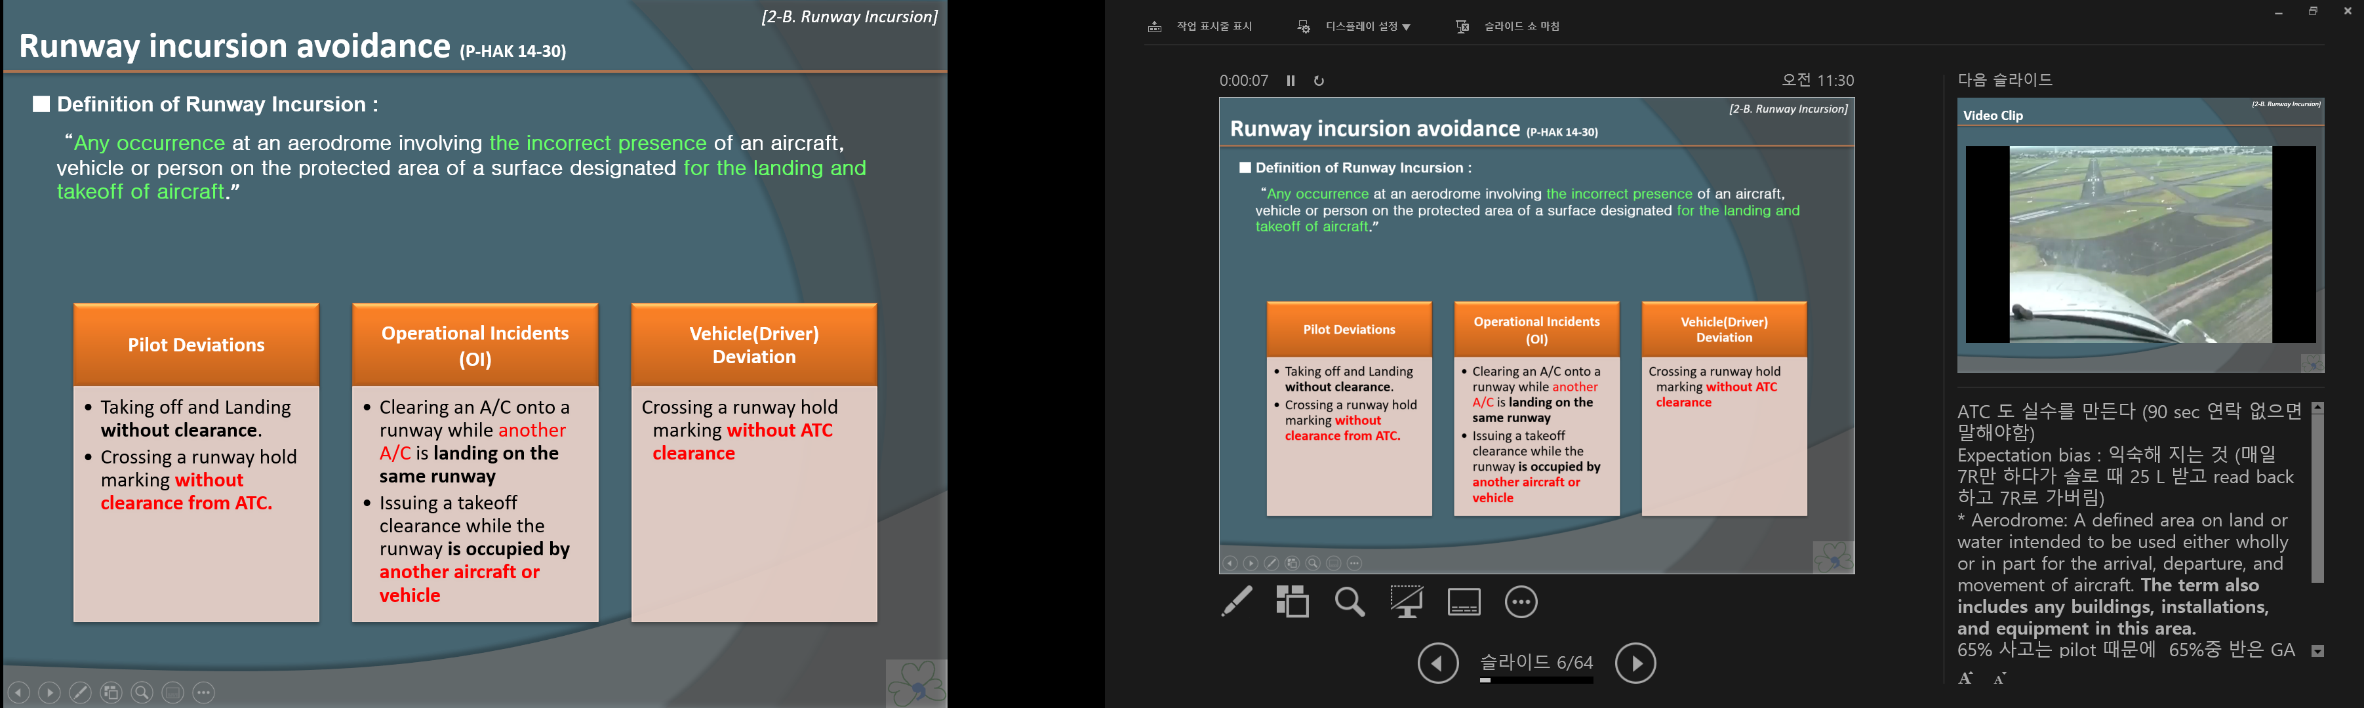The width and height of the screenshot is (2364, 708).
Task: Click 슬라이드 쇼 마침 to end show
Action: click(1521, 27)
